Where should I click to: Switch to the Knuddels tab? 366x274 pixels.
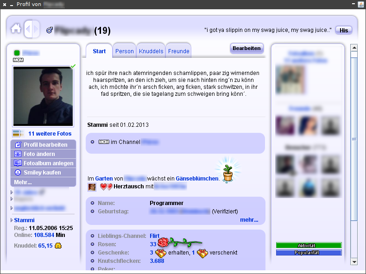(151, 51)
